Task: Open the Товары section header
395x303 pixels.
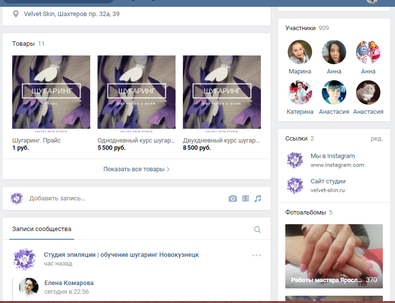Action: coord(28,44)
